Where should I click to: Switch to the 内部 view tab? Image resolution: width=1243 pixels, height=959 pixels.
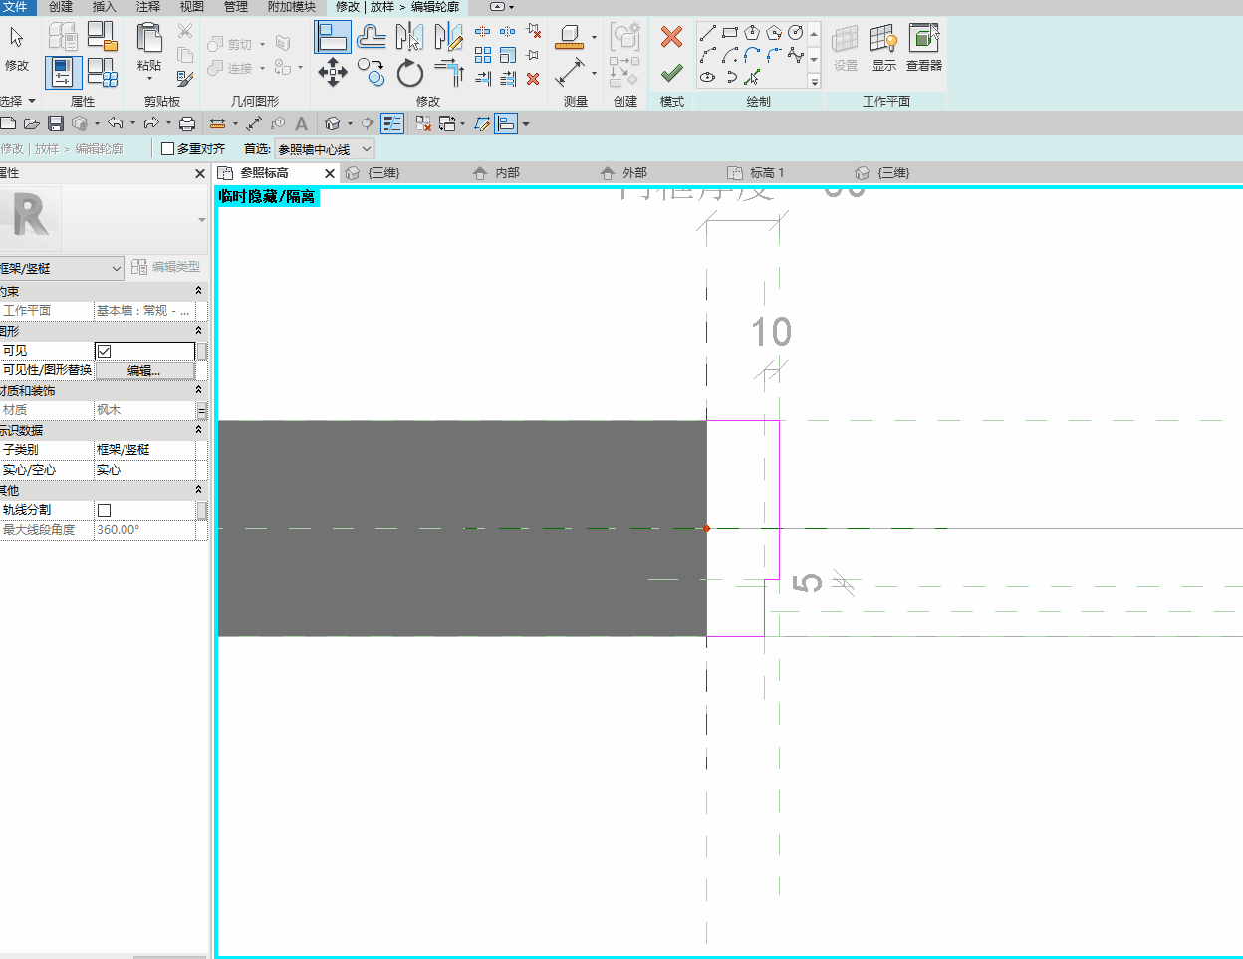coord(507,173)
